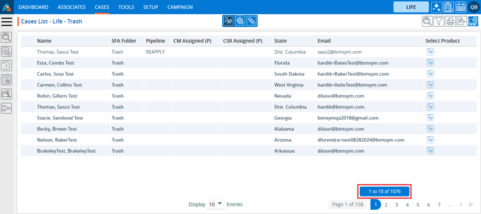Click Select Product icon for Esta, Combs Test
This screenshot has height=214, width=481.
tap(430, 63)
